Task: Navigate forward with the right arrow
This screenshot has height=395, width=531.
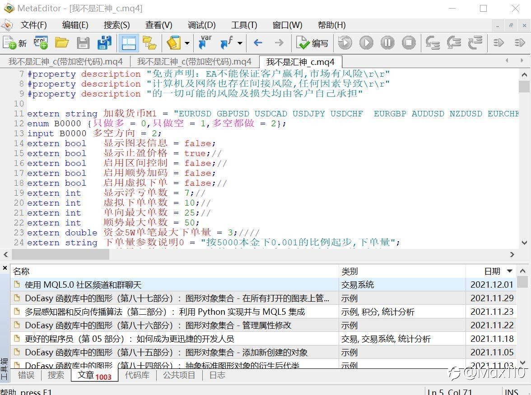Action: 279,42
